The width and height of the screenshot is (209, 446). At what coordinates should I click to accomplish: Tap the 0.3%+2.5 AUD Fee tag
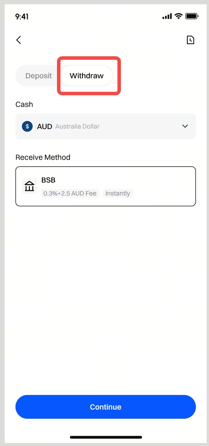pos(70,194)
